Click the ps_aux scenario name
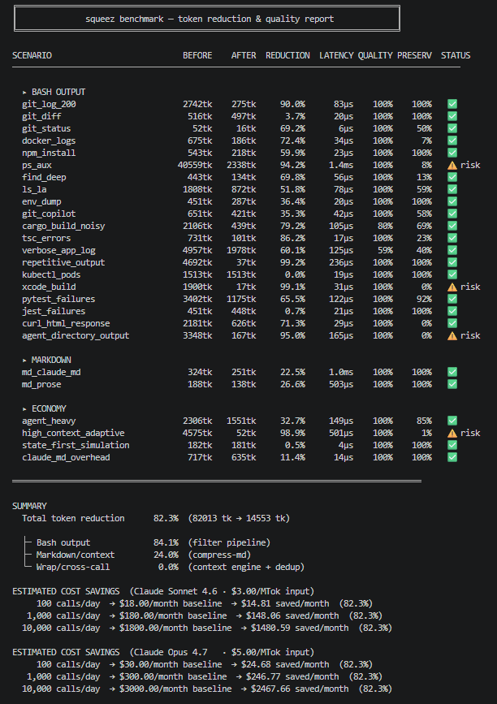This screenshot has height=704, width=497. (37, 165)
